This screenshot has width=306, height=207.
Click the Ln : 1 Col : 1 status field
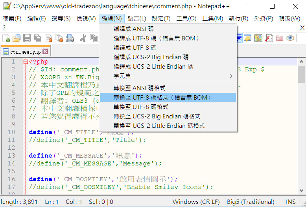pyautogui.click(x=63, y=202)
